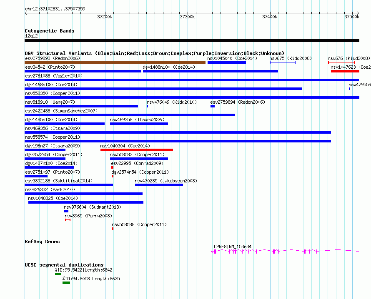Select nsv470285 (Jakobsson2008) variant label

pyautogui.click(x=166, y=181)
